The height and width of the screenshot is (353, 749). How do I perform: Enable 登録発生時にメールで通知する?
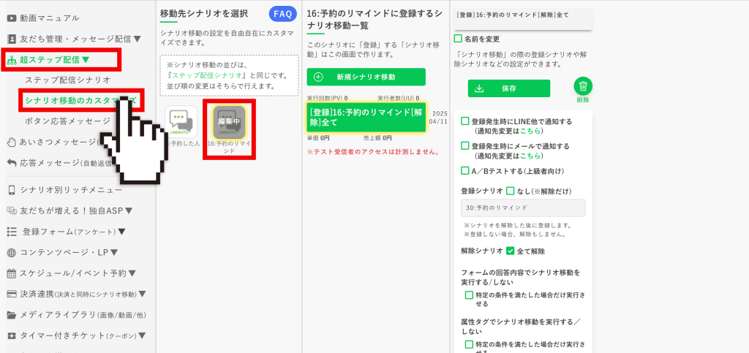[x=464, y=146]
